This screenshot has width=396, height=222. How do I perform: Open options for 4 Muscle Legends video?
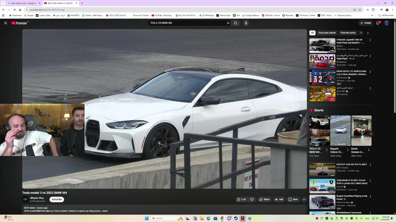[x=370, y=40]
